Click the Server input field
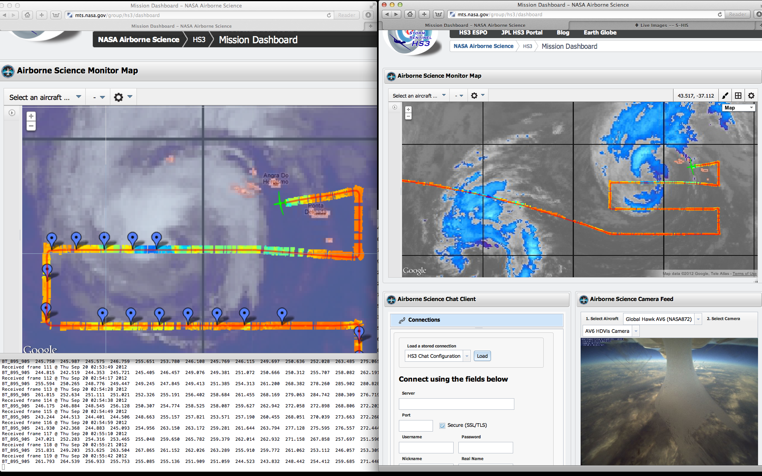This screenshot has width=762, height=476. (x=456, y=404)
